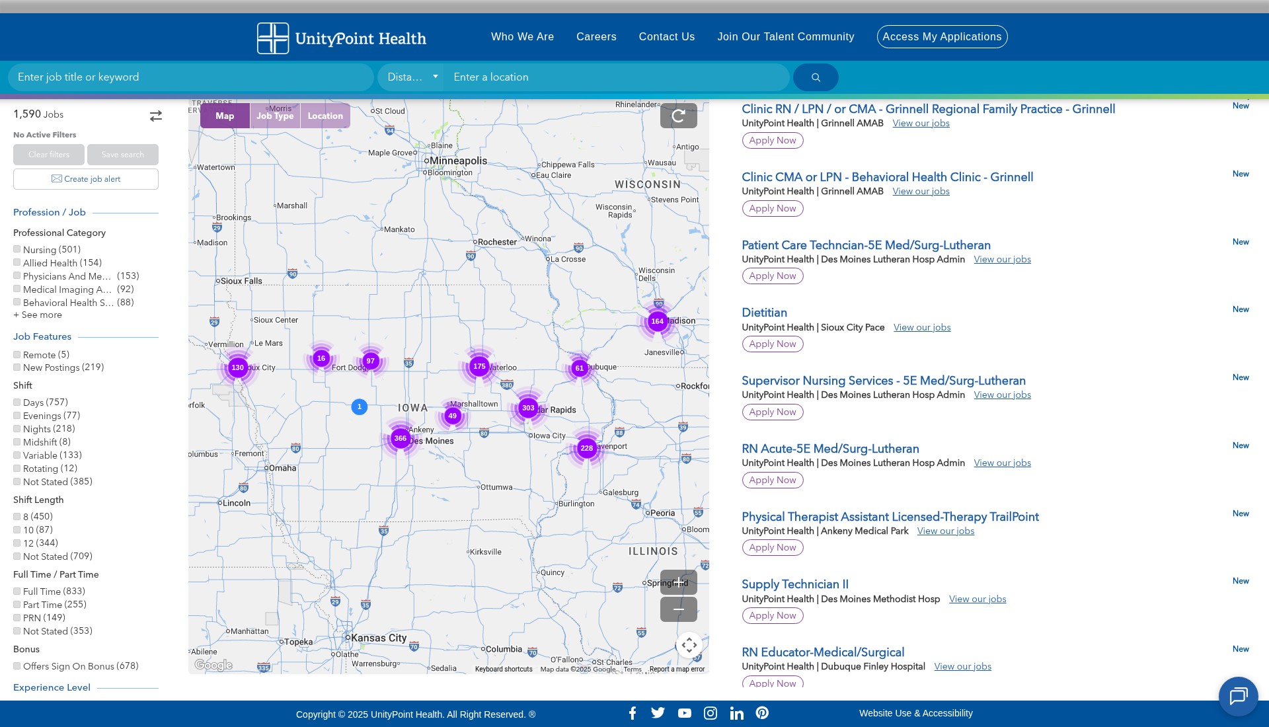This screenshot has width=1269, height=727.
Task: Open RN Educator-Medical/Surgical job title
Action: pos(823,652)
